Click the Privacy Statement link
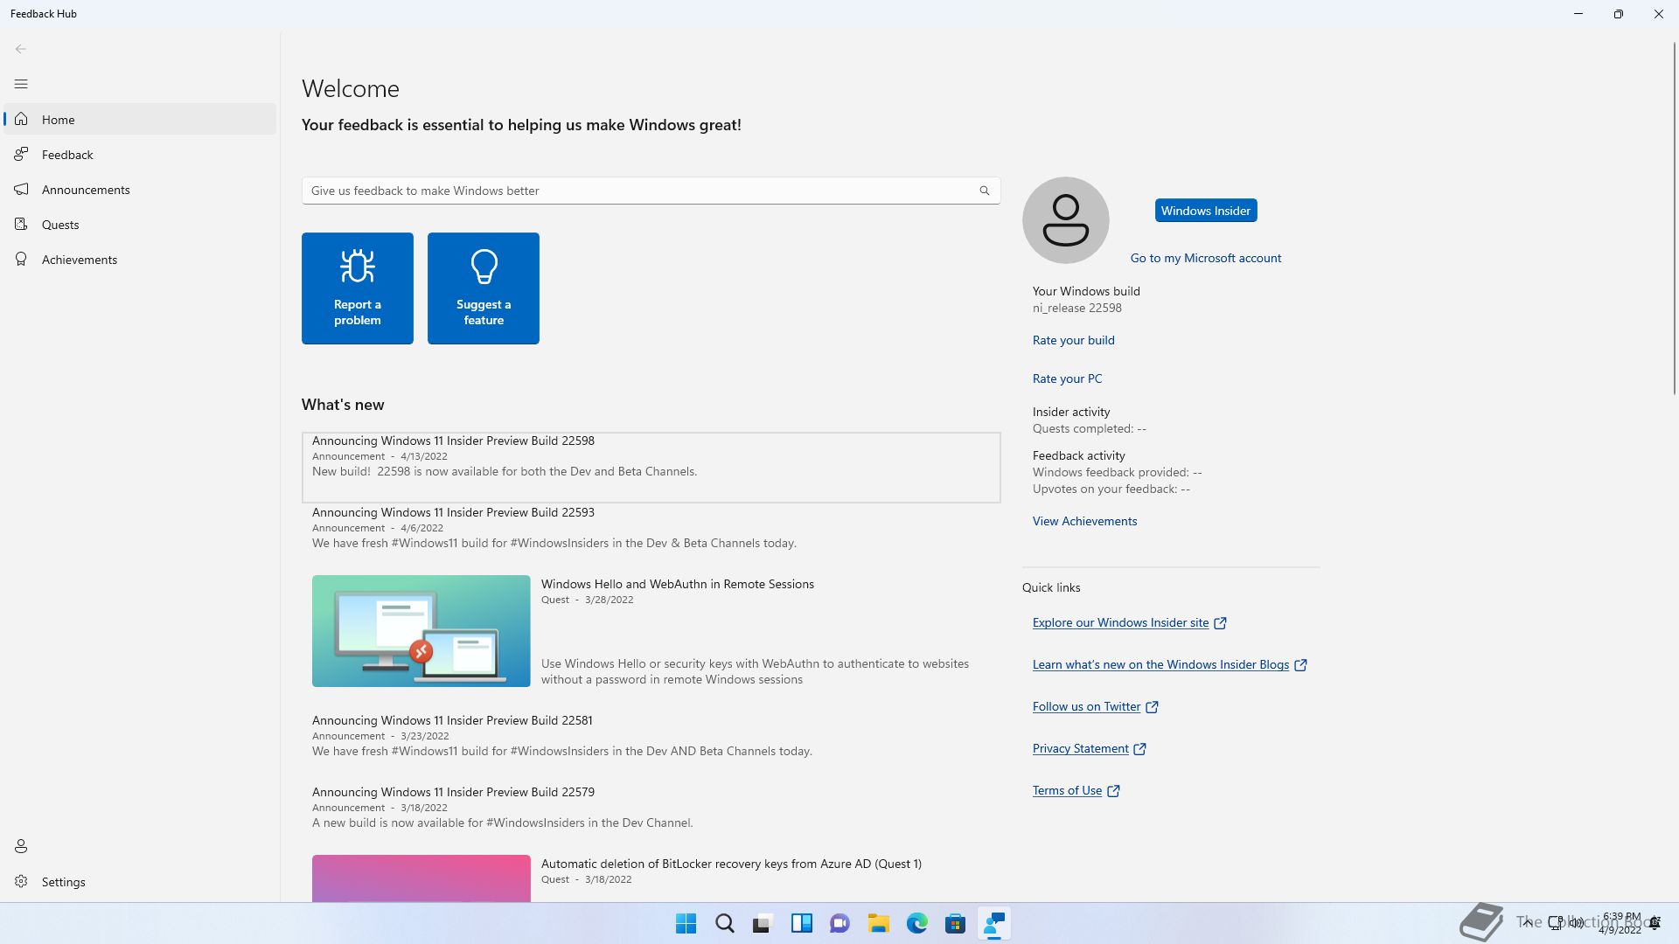This screenshot has width=1679, height=944. click(x=1081, y=748)
